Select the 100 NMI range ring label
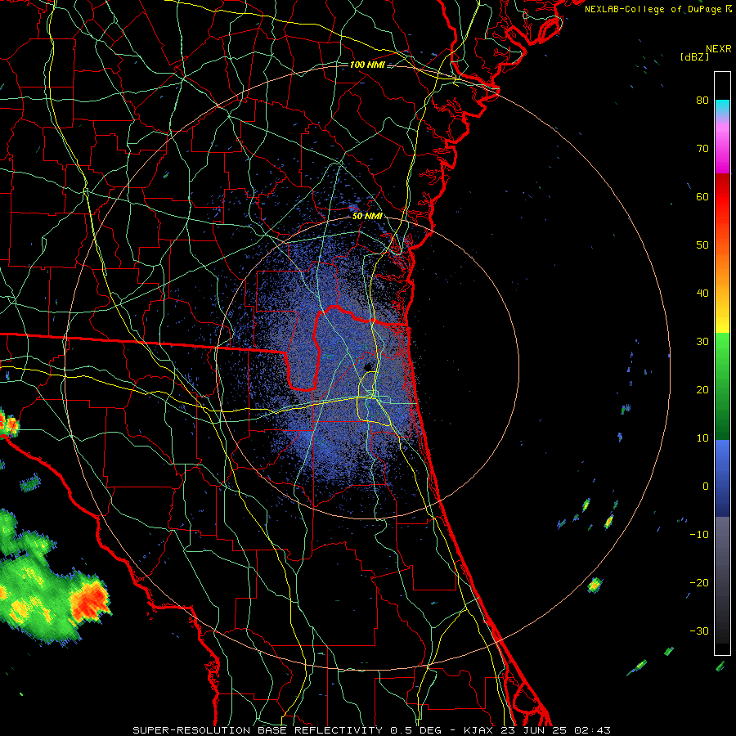 (x=367, y=65)
